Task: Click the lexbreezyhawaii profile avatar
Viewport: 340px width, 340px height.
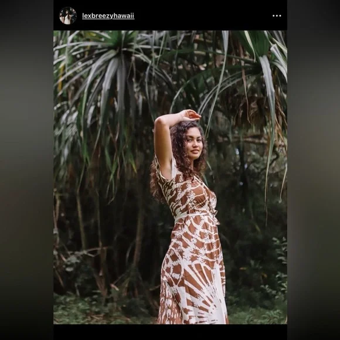Action: click(68, 16)
